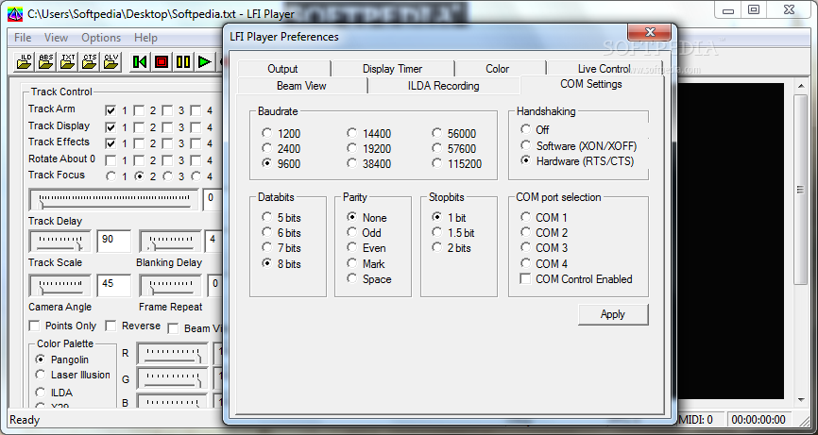Select 38400 baudrate
This screenshot has width=818, height=435.
coord(368,163)
